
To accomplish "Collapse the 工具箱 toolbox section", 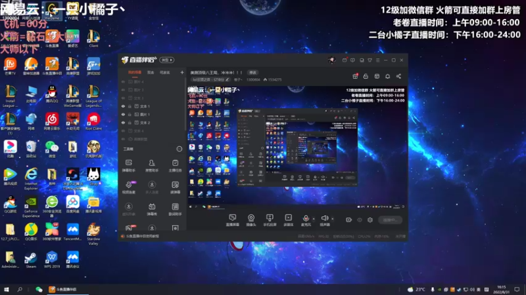I will tap(179, 149).
